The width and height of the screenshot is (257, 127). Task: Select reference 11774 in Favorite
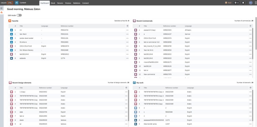coord(63,58)
